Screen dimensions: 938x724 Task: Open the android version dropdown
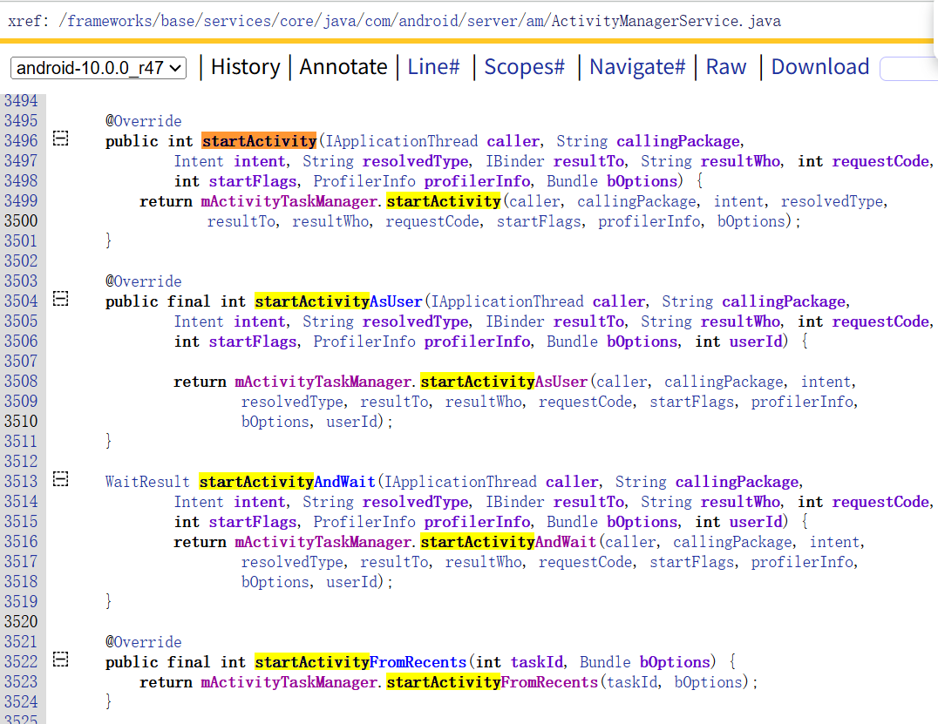pyautogui.click(x=98, y=67)
